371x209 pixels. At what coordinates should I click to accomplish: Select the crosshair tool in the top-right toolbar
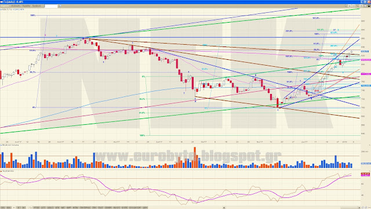350,6
